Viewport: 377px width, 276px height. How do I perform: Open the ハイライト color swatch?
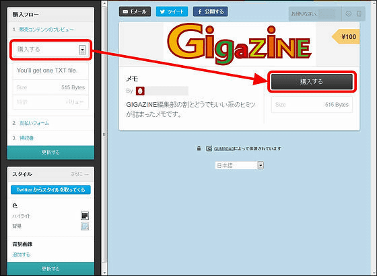tap(85, 216)
